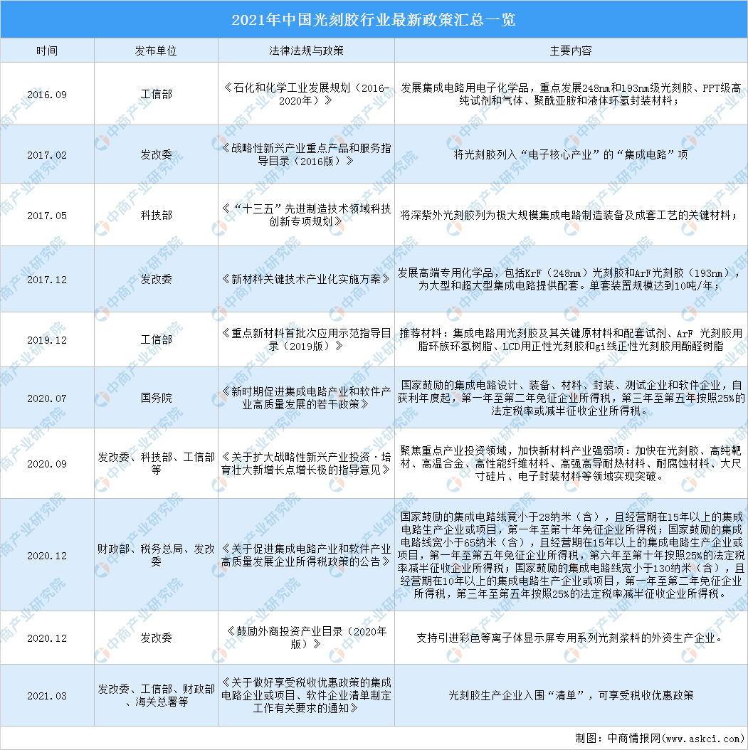Viewport: 748px width, 750px height.
Task: Click the content cell about 彩色等离子体显示屏
Action: (571, 638)
